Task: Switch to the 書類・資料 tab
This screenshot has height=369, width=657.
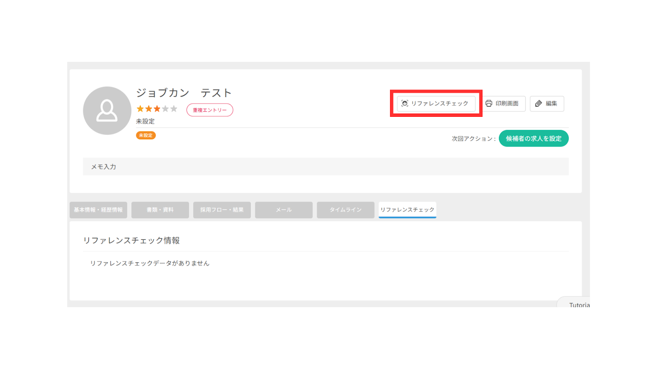Action: click(160, 210)
